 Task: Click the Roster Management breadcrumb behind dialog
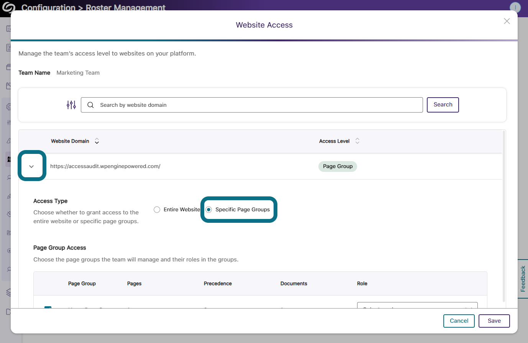pyautogui.click(x=126, y=7)
